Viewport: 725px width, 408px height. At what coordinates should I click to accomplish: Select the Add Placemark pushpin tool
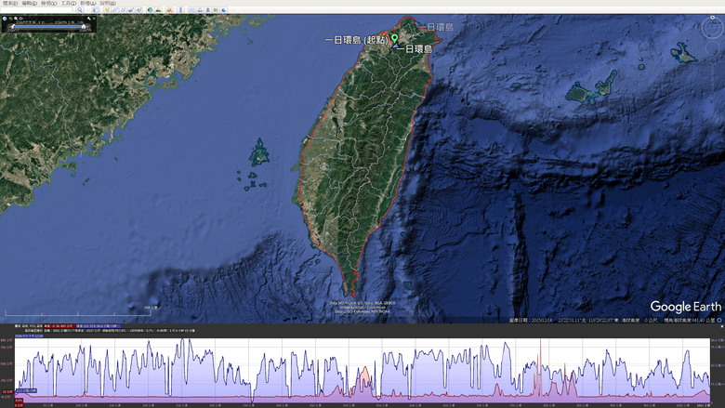coord(107,9)
